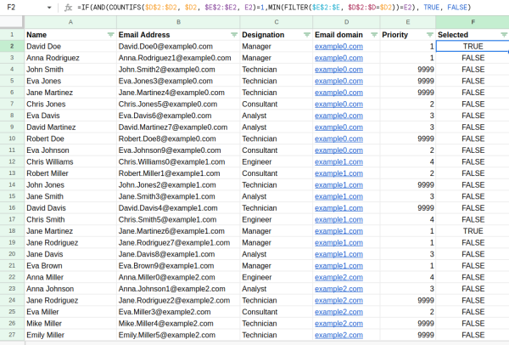
Task: Open example0.com link in Eva Johnson row
Action: 338,150
